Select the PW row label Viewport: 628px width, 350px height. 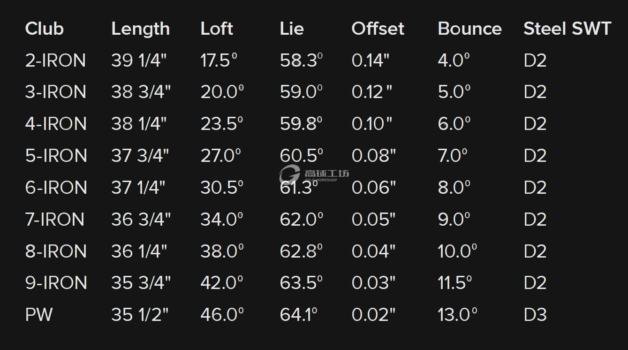point(38,314)
